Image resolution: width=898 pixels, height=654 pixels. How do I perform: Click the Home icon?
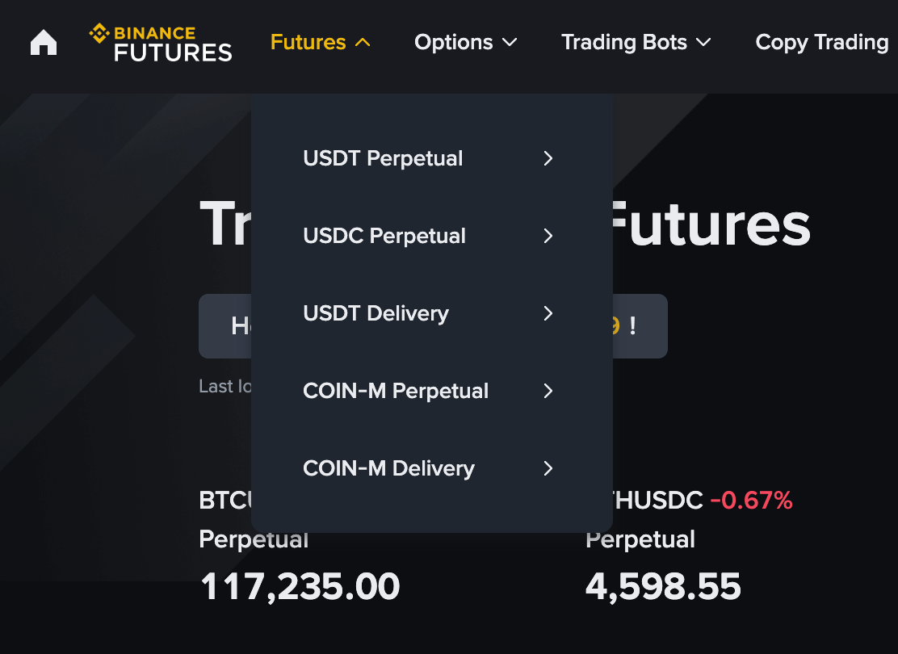coord(44,42)
